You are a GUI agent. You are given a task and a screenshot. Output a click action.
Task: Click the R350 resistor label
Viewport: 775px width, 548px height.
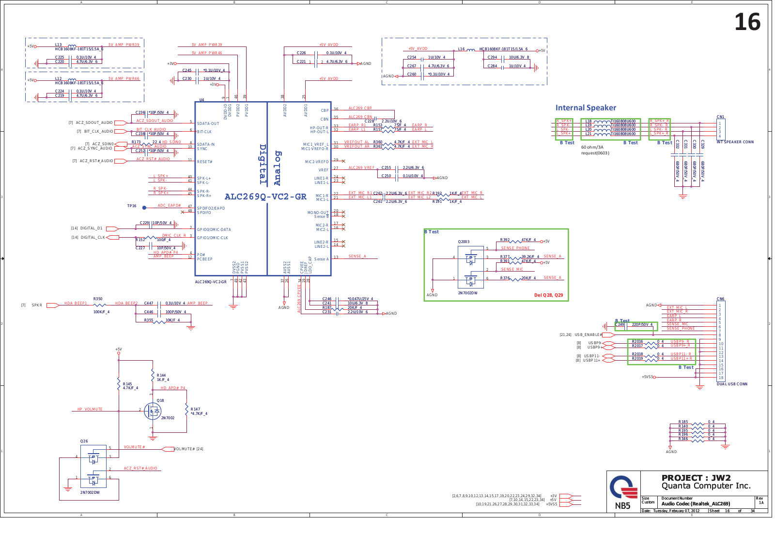tap(98, 299)
